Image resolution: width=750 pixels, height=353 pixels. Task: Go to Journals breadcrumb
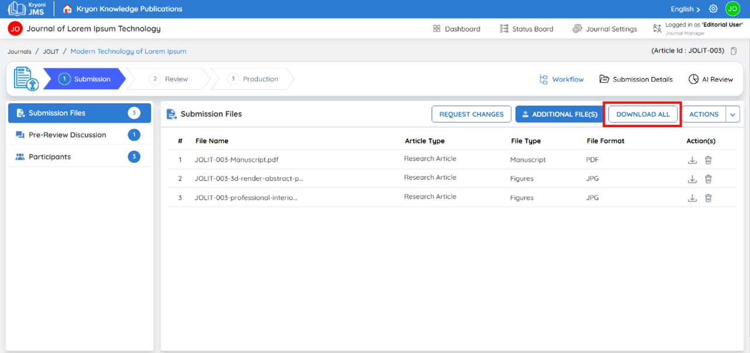pyautogui.click(x=19, y=51)
